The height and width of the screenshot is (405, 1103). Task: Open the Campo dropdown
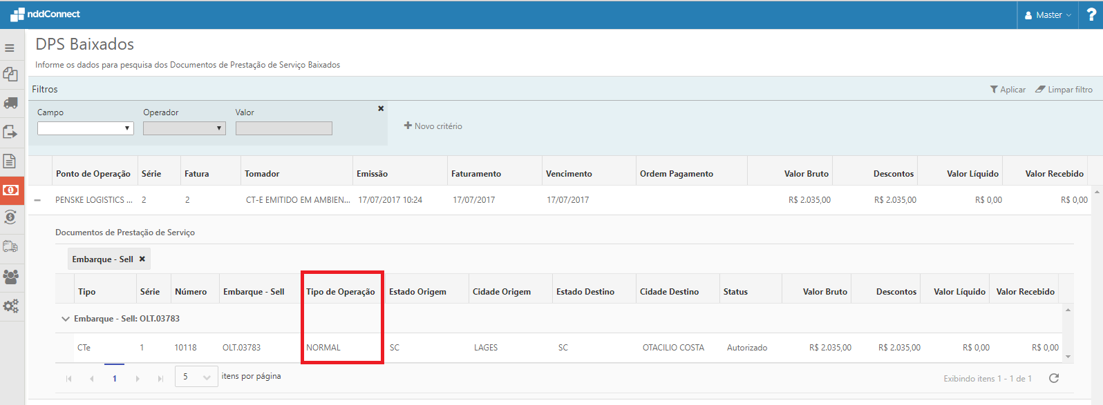(85, 128)
